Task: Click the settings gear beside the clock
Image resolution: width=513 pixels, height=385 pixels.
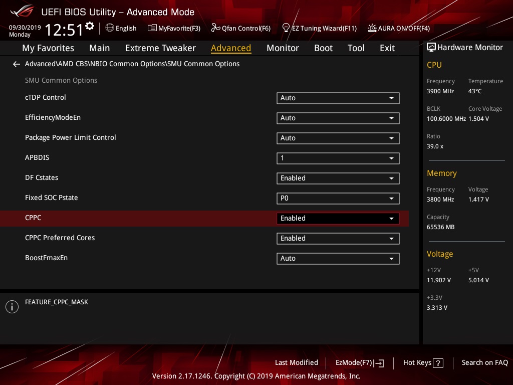Action: click(x=90, y=26)
